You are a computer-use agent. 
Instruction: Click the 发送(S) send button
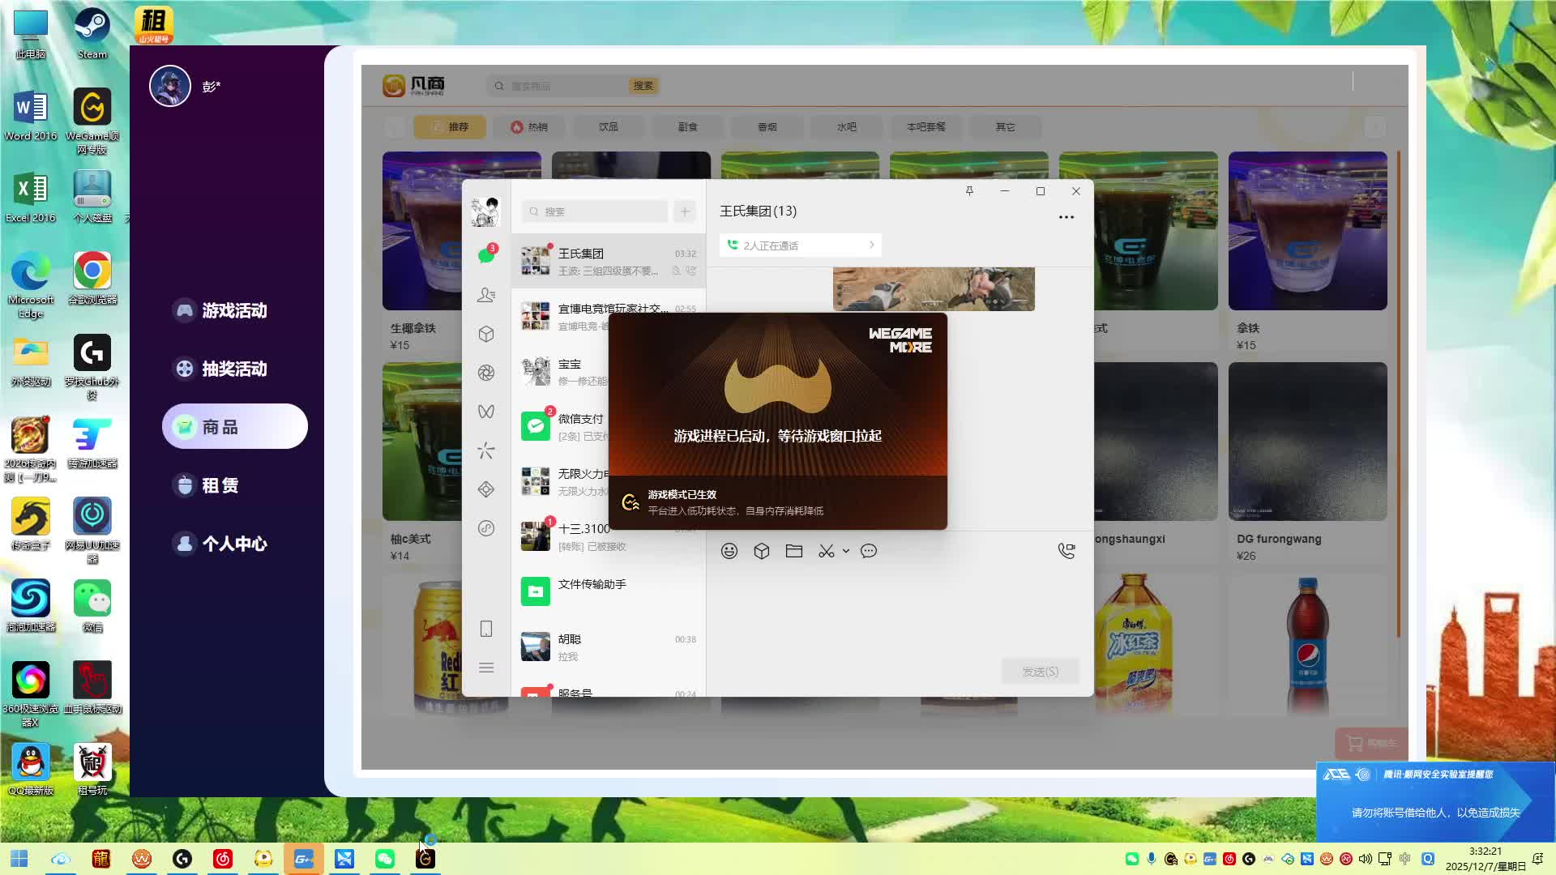click(x=1040, y=672)
